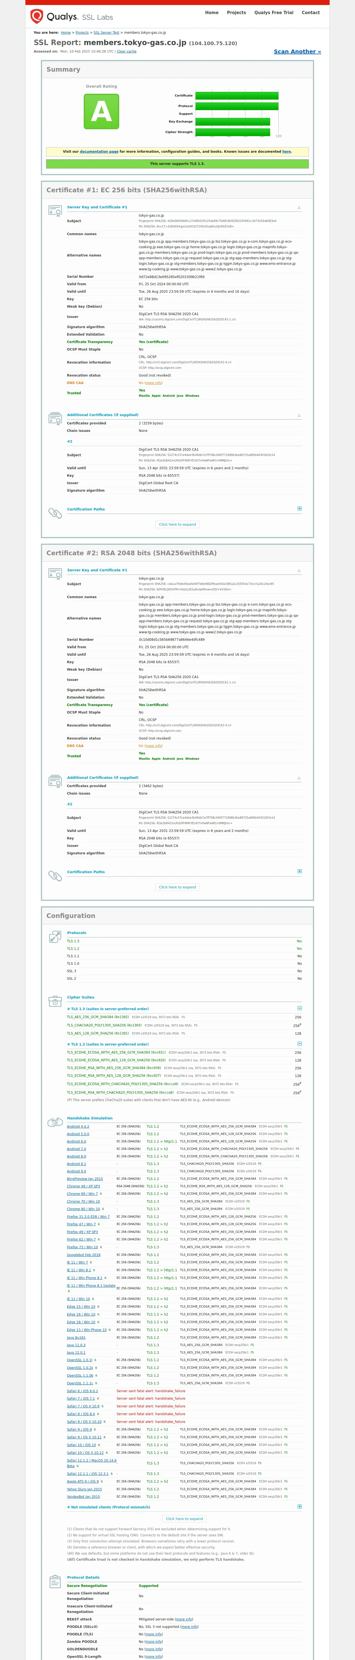355x1660 pixels.
Task: Click more info link for GOLDENDOODLE
Action: click(x=153, y=1649)
